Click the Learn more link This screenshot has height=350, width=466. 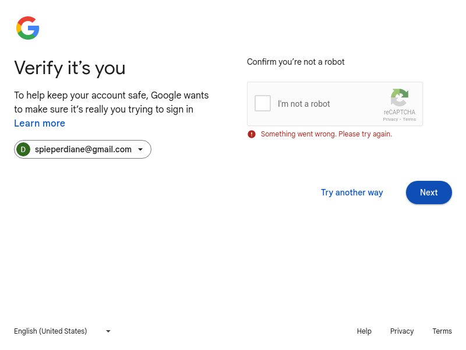(40, 123)
